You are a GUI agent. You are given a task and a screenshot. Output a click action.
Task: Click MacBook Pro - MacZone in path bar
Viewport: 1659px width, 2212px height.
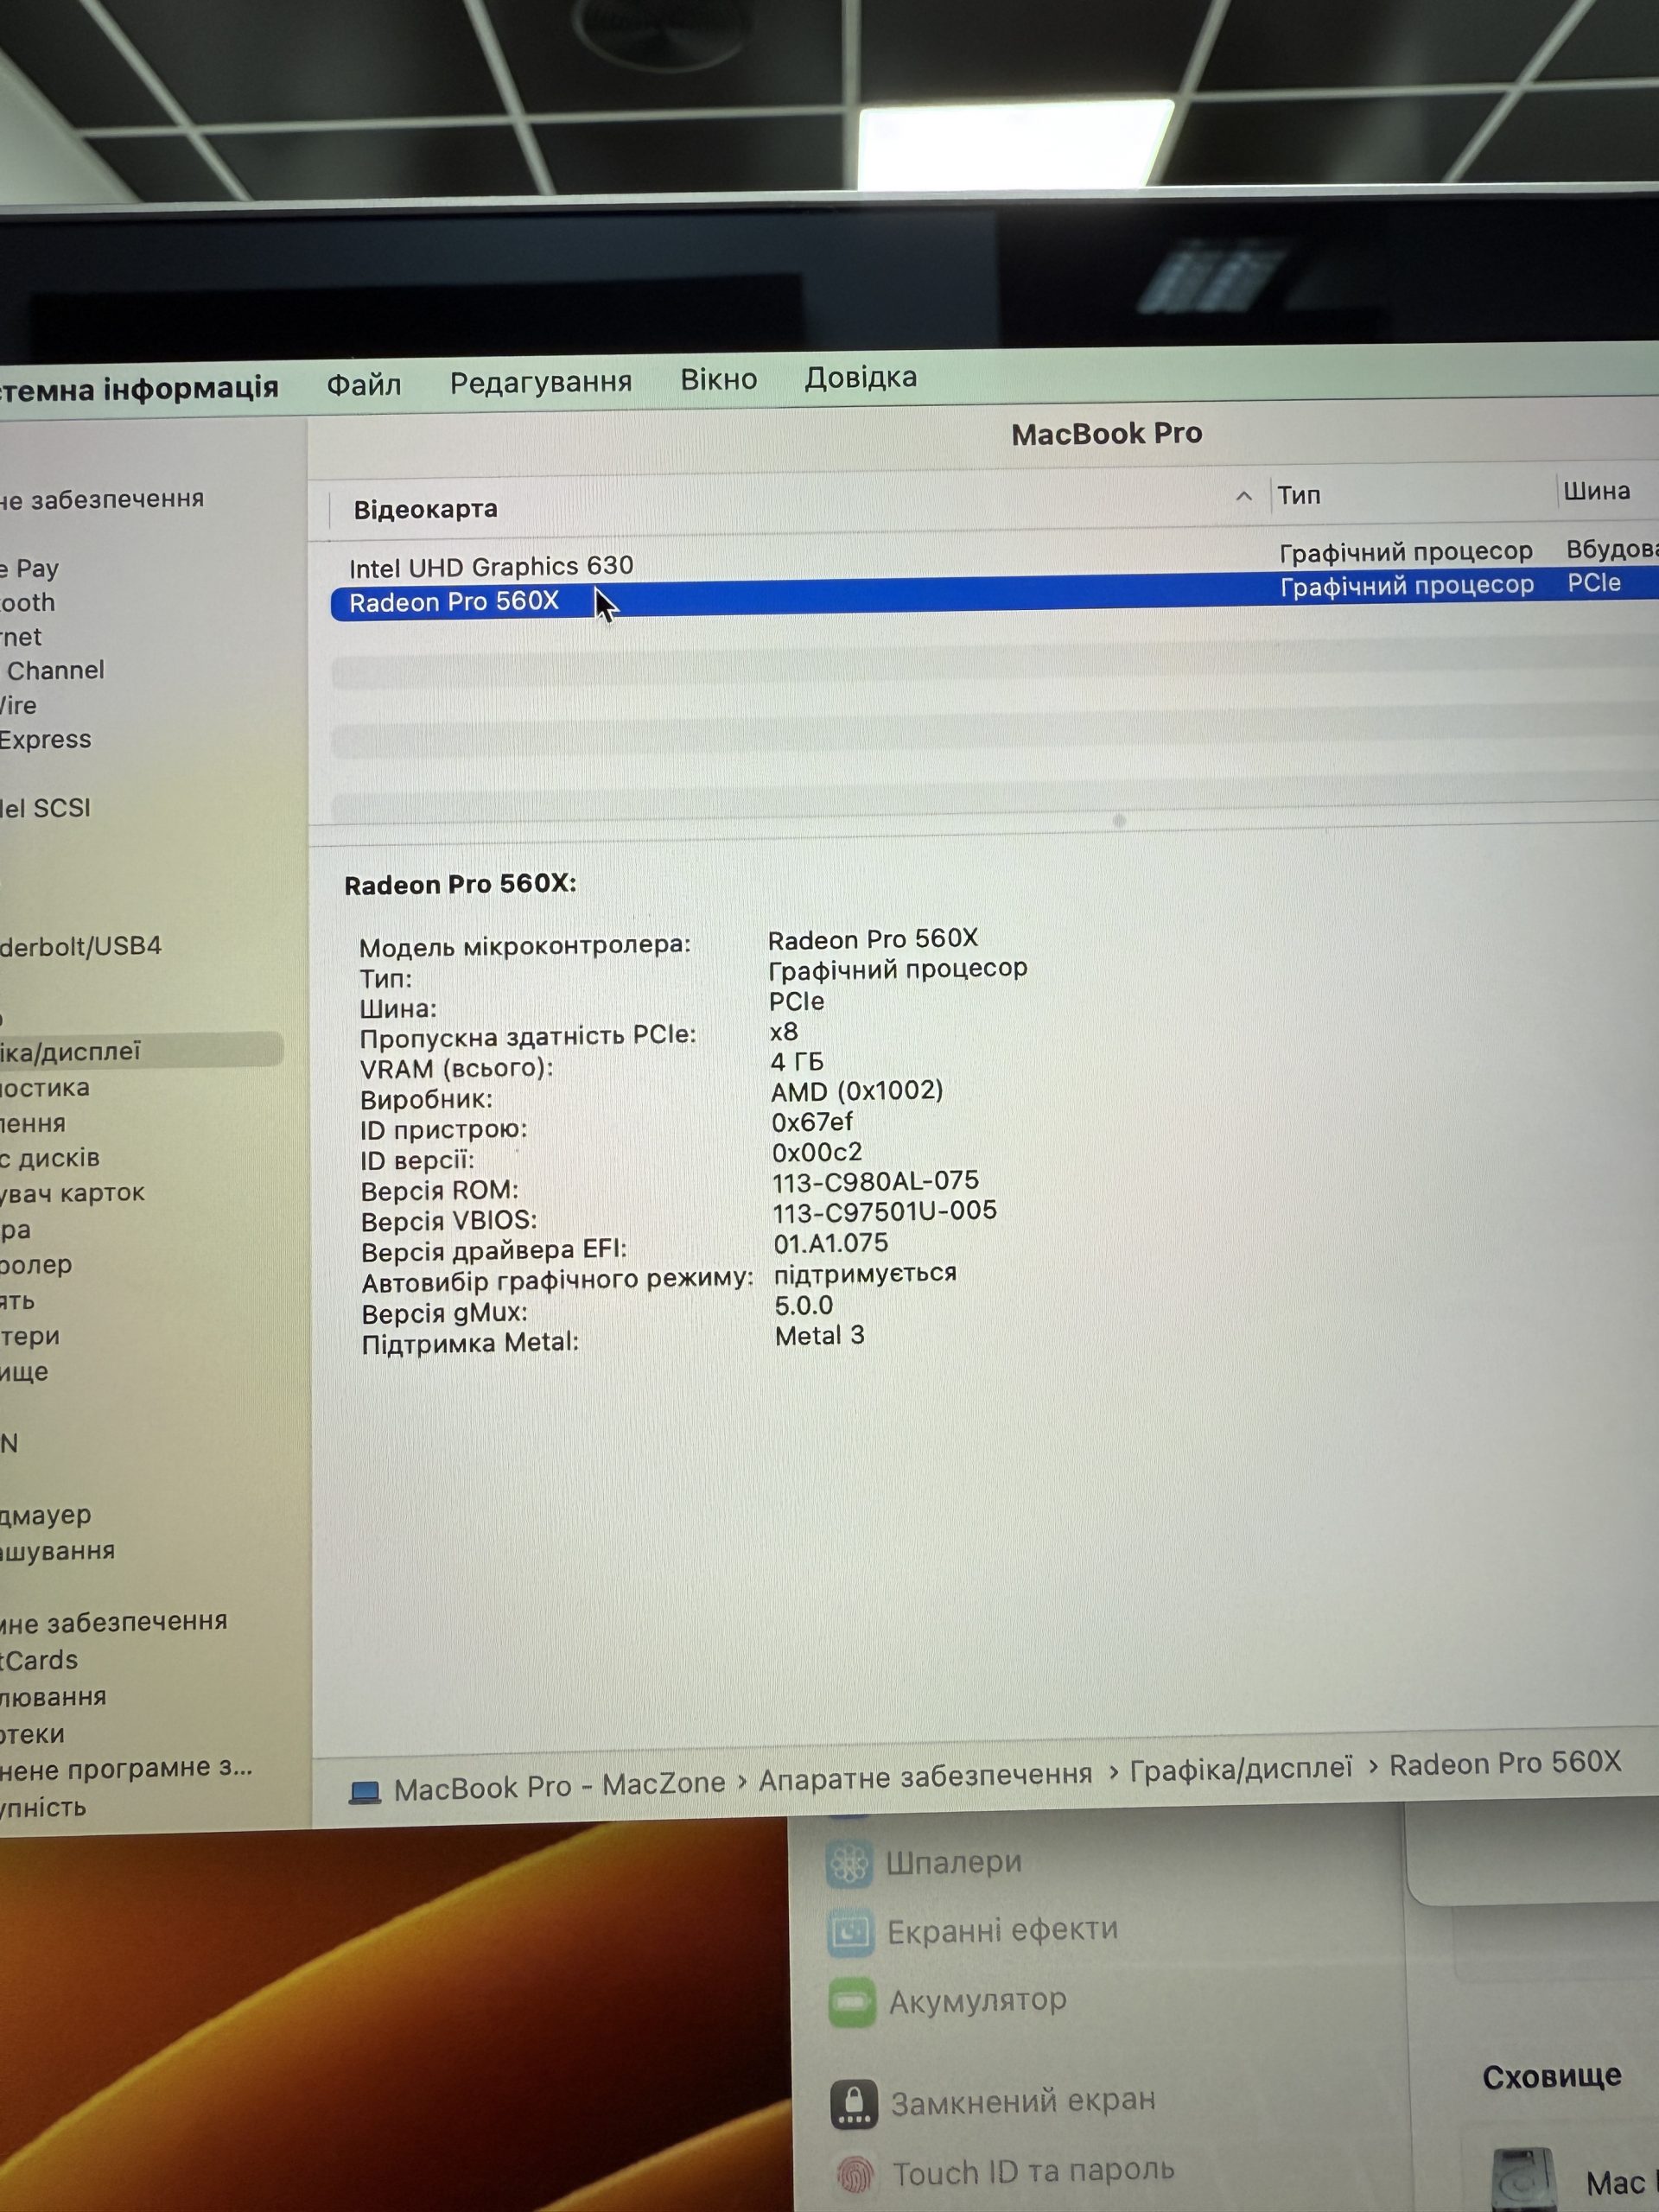tap(560, 1786)
